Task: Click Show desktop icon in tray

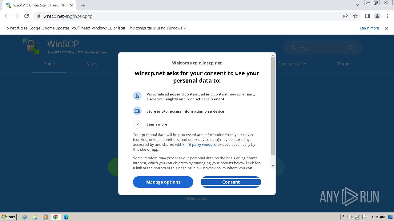Action: (391, 217)
